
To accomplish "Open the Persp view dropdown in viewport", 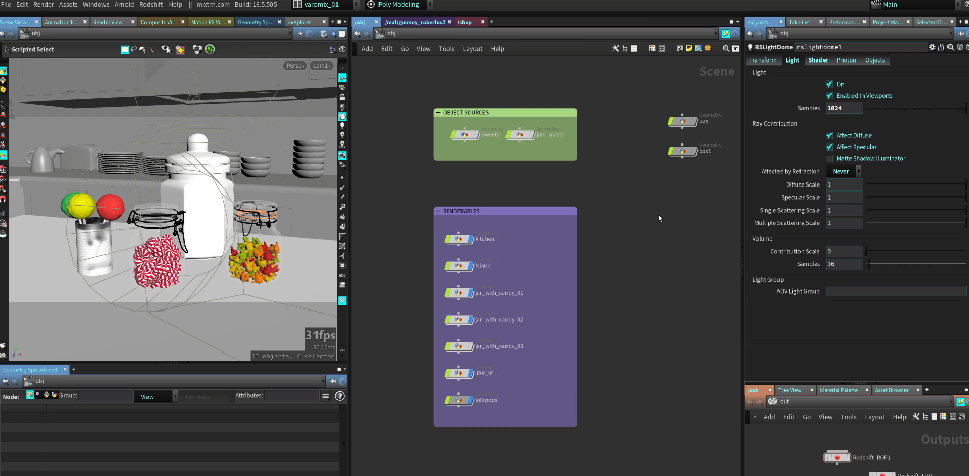I will pyautogui.click(x=295, y=66).
